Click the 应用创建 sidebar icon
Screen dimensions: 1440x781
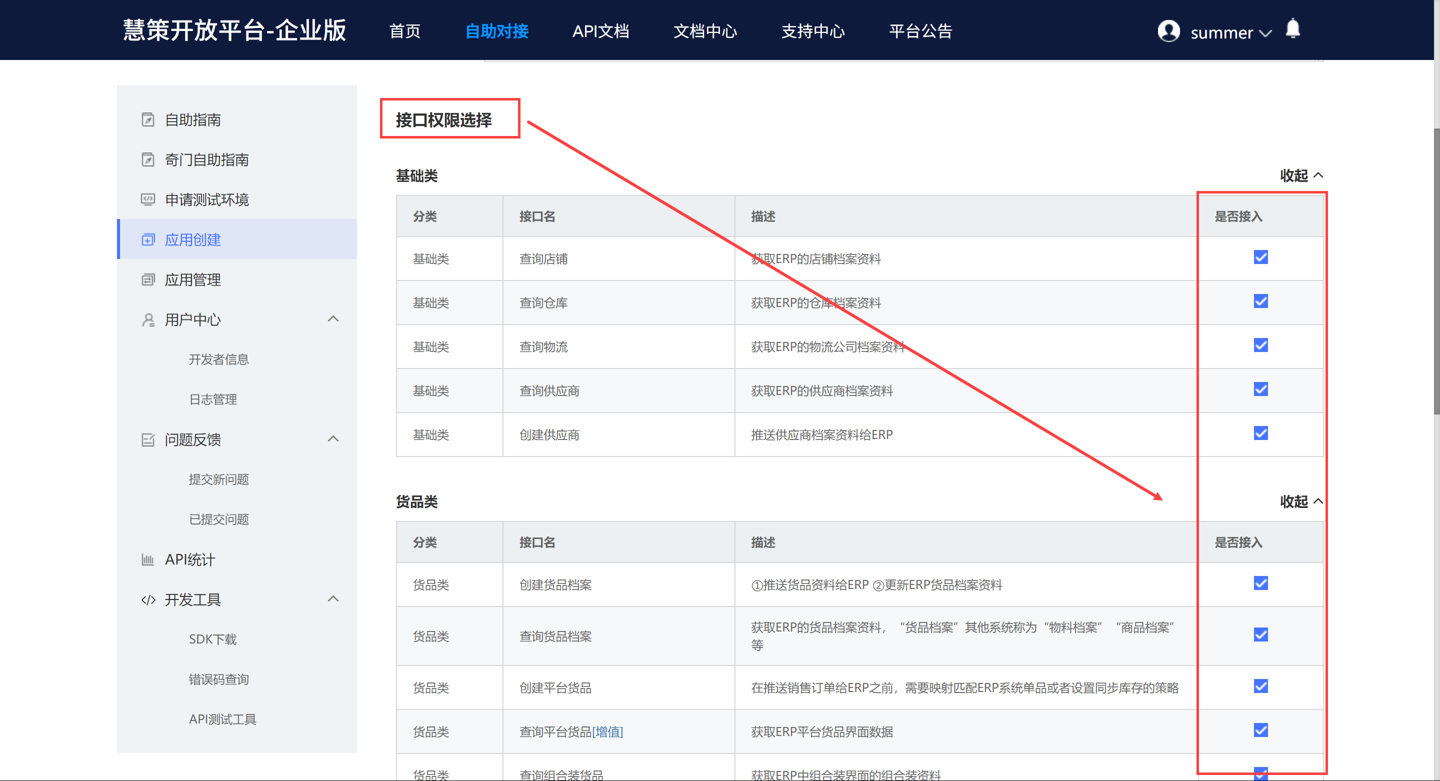(147, 240)
